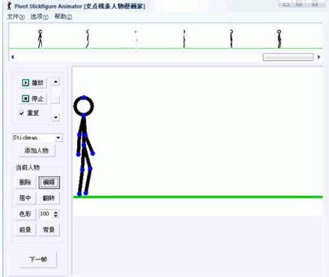The width and height of the screenshot is (329, 277).
Task: Click speed slider down arrow
Action: pos(55,117)
